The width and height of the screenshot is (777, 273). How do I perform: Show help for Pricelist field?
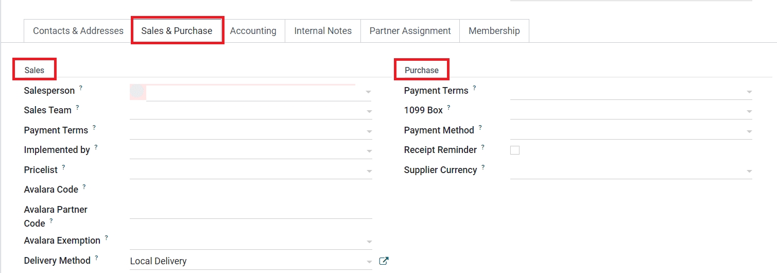(x=64, y=167)
